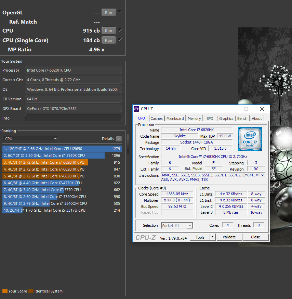Image resolution: width=292 pixels, height=299 pixels.
Task: Click the Validate button in CPU-Z
Action: point(229,237)
